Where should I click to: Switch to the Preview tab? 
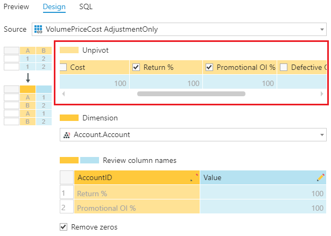coord(16,7)
